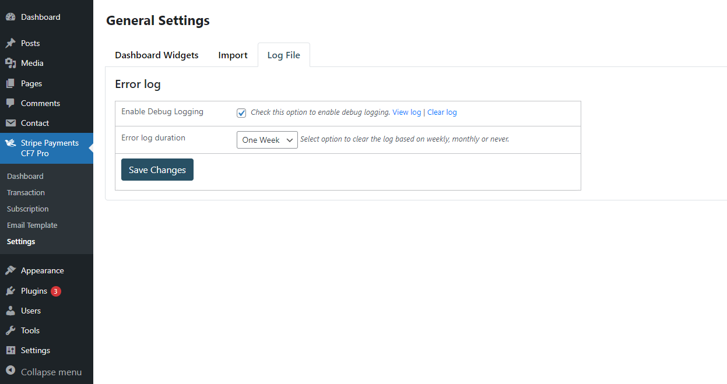Image resolution: width=727 pixels, height=384 pixels.
Task: Uncheck the Enable Debug Logging checkbox
Action: click(241, 113)
